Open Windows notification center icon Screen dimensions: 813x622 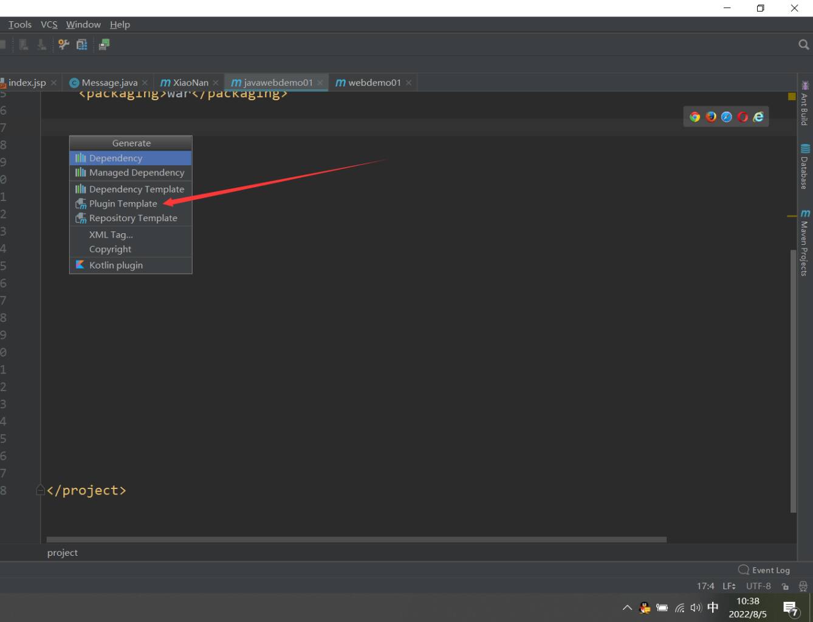[791, 608]
